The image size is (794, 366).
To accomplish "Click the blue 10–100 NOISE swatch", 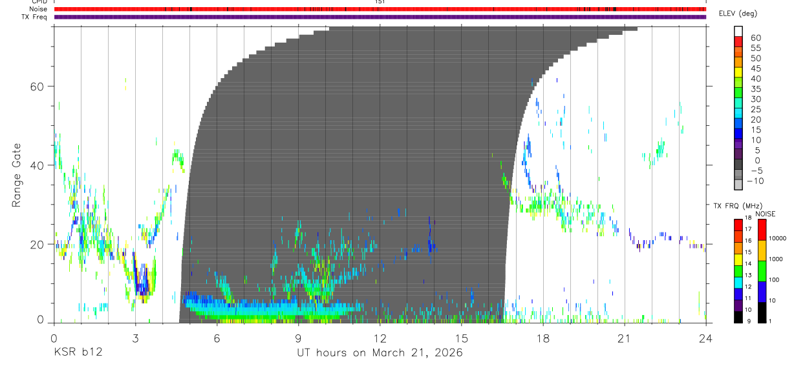I will 762,292.
